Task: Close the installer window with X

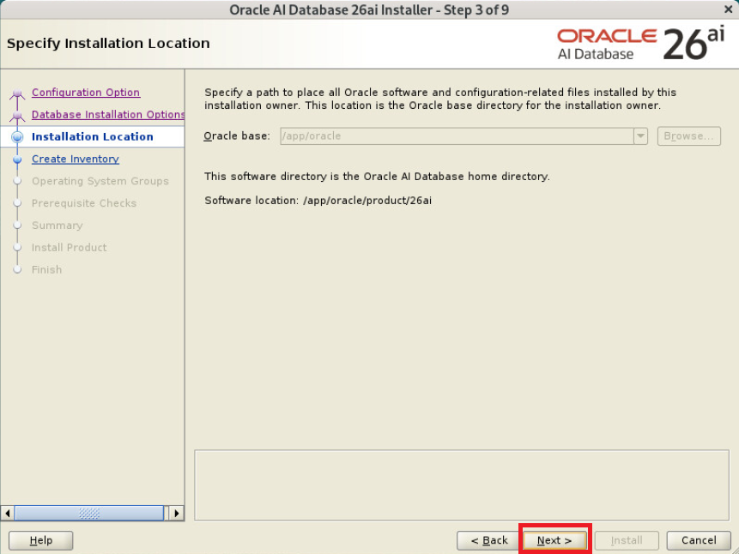Action: click(728, 9)
